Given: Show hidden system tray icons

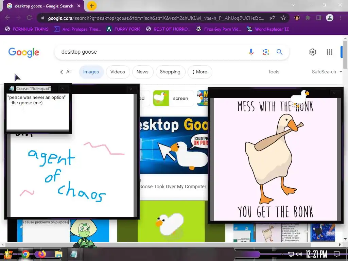Looking at the screenshot, I should tap(282, 254).
